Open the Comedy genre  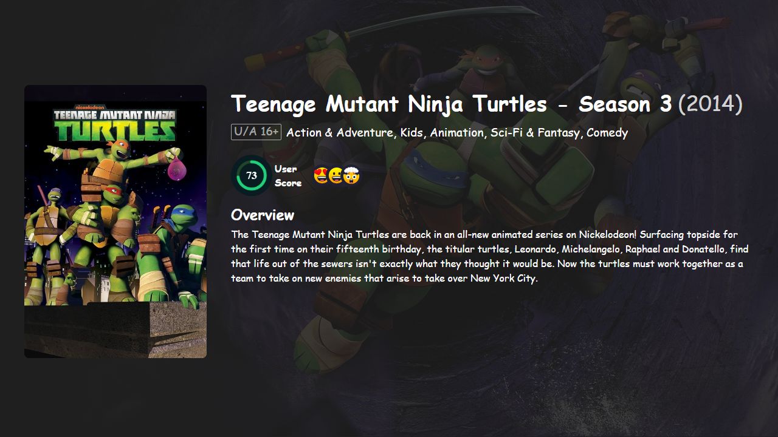coord(608,132)
